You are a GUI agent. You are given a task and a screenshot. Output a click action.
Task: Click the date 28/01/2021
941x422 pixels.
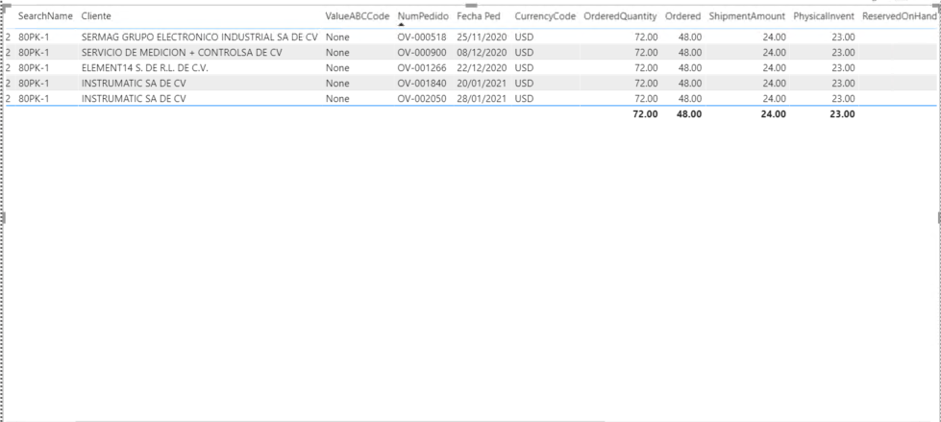(482, 98)
